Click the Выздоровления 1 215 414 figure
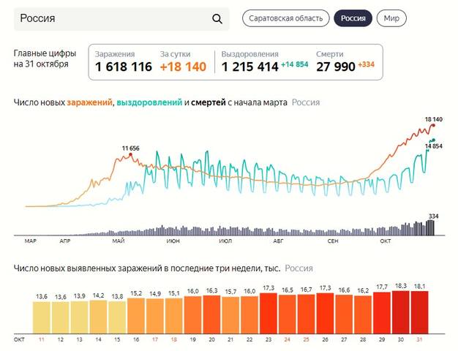Image resolution: width=458 pixels, height=351 pixels. coord(252,67)
